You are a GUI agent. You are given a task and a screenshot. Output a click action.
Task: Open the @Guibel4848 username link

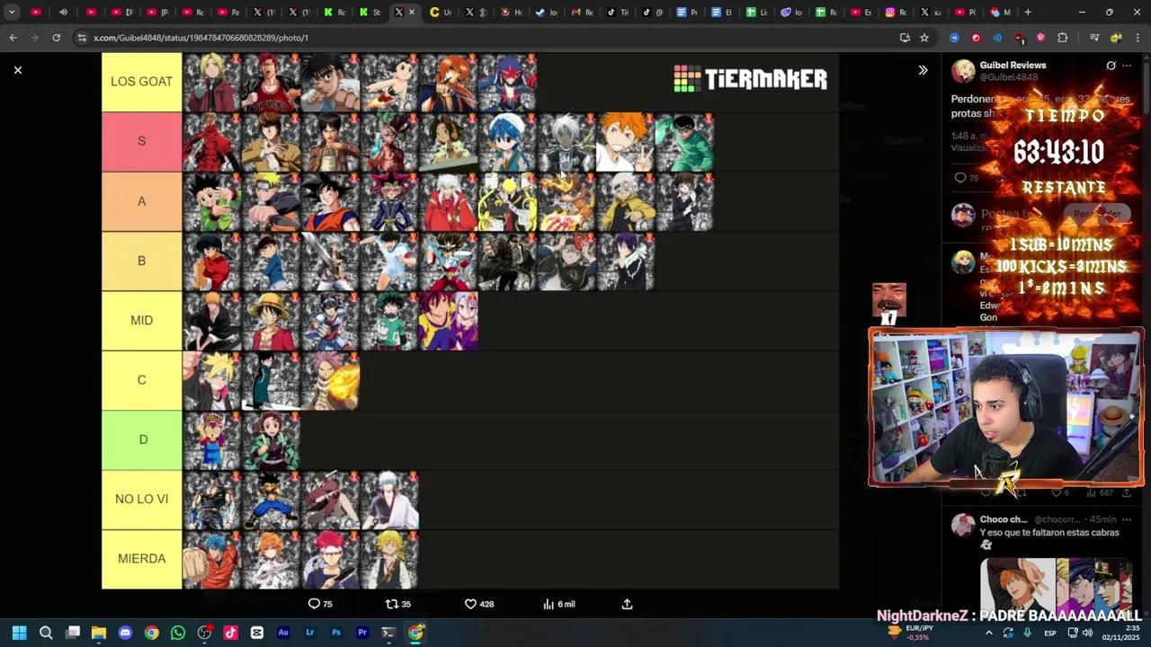1009,76
